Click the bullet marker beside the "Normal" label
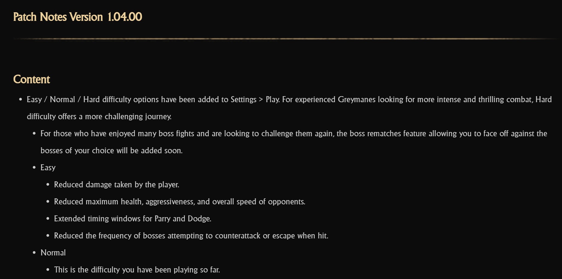This screenshot has height=279, width=562. click(34, 253)
